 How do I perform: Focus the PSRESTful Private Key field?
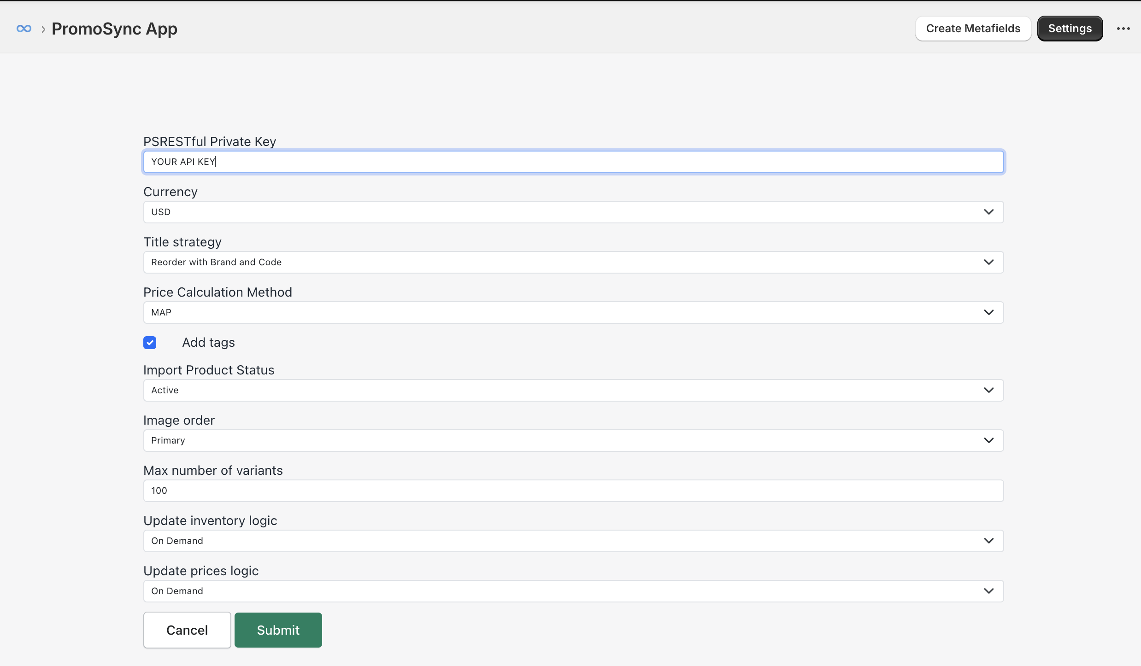click(573, 162)
